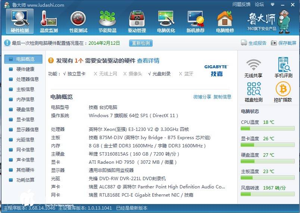Click the 光盘刻录 feature indicator
This screenshot has height=213, width=300.
pyautogui.click(x=159, y=74)
